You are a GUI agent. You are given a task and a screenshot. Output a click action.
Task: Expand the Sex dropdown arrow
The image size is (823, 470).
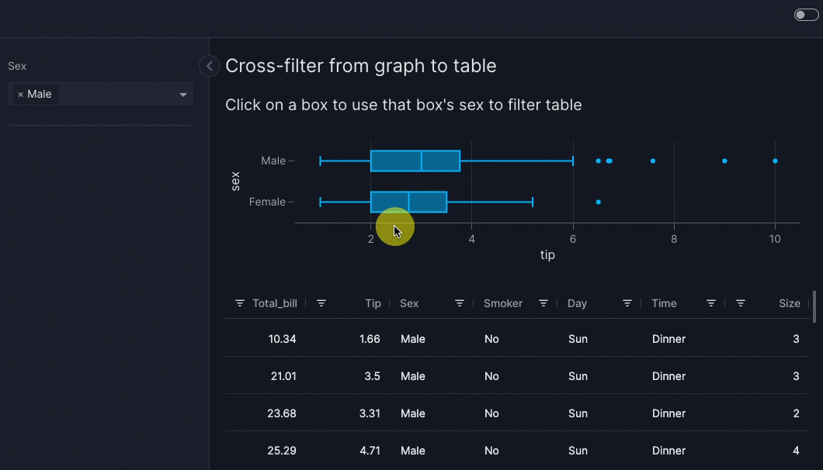click(183, 95)
